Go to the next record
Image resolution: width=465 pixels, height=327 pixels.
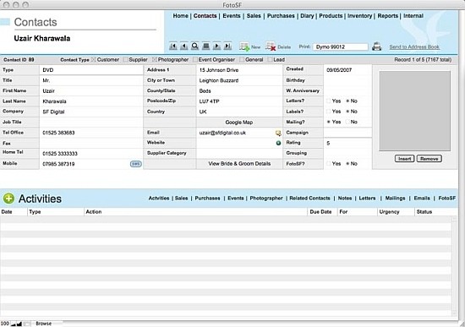216,46
